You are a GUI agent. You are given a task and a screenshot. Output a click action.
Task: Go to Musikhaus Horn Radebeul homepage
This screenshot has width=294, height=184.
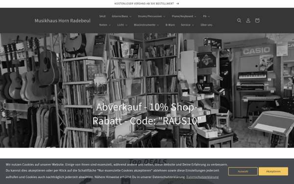[x=62, y=21]
